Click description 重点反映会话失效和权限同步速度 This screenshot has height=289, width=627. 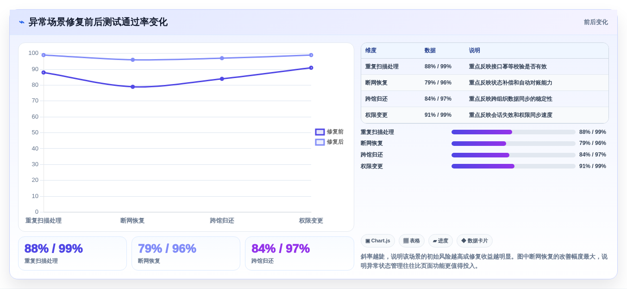point(511,115)
